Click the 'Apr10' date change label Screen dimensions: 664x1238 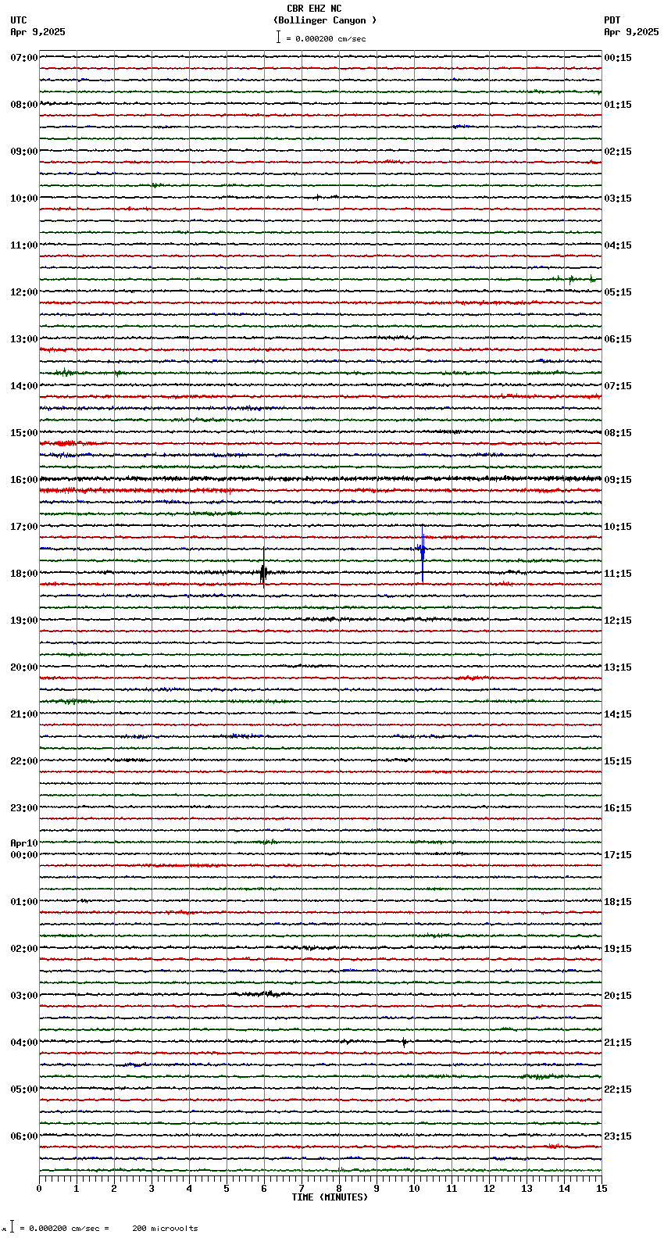pos(24,843)
